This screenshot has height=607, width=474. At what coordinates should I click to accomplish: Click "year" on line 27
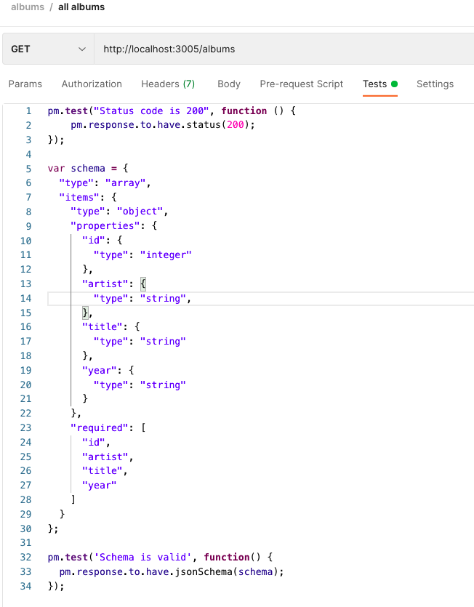(x=100, y=486)
